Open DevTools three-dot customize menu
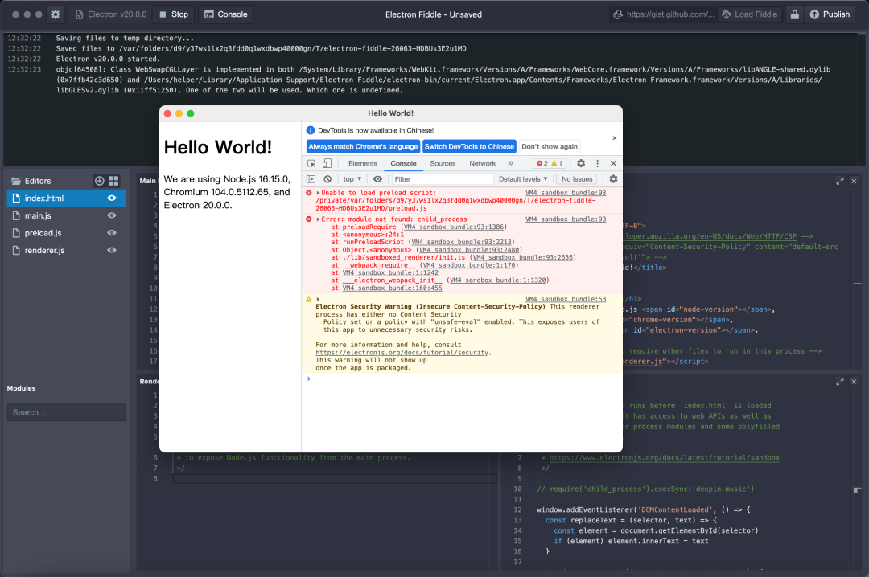This screenshot has height=577, width=869. (x=597, y=163)
